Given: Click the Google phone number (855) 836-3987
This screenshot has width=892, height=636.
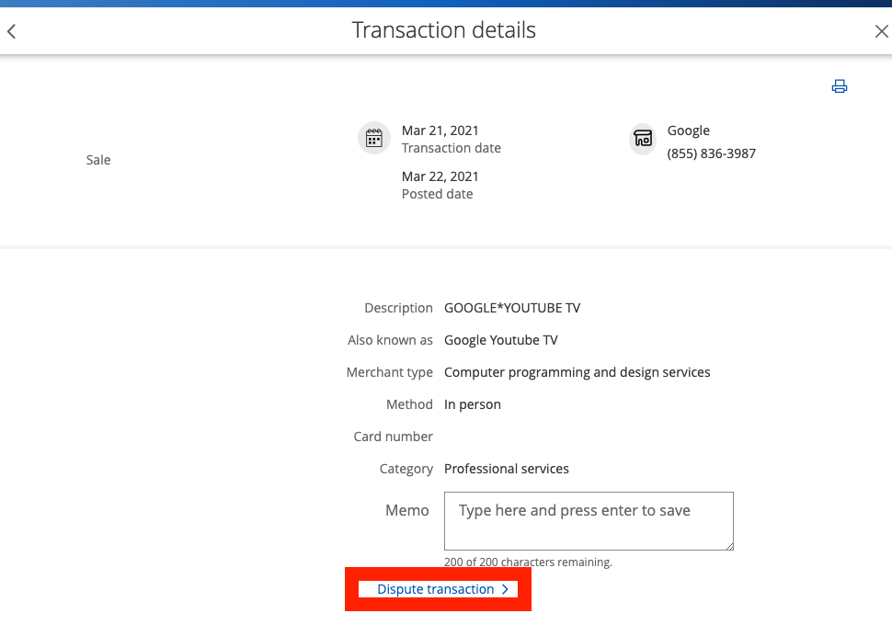Looking at the screenshot, I should point(712,154).
